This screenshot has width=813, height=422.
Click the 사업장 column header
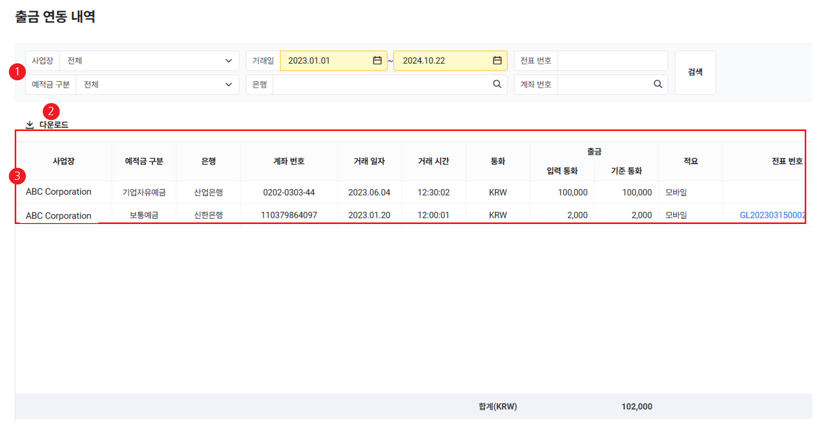click(x=63, y=161)
